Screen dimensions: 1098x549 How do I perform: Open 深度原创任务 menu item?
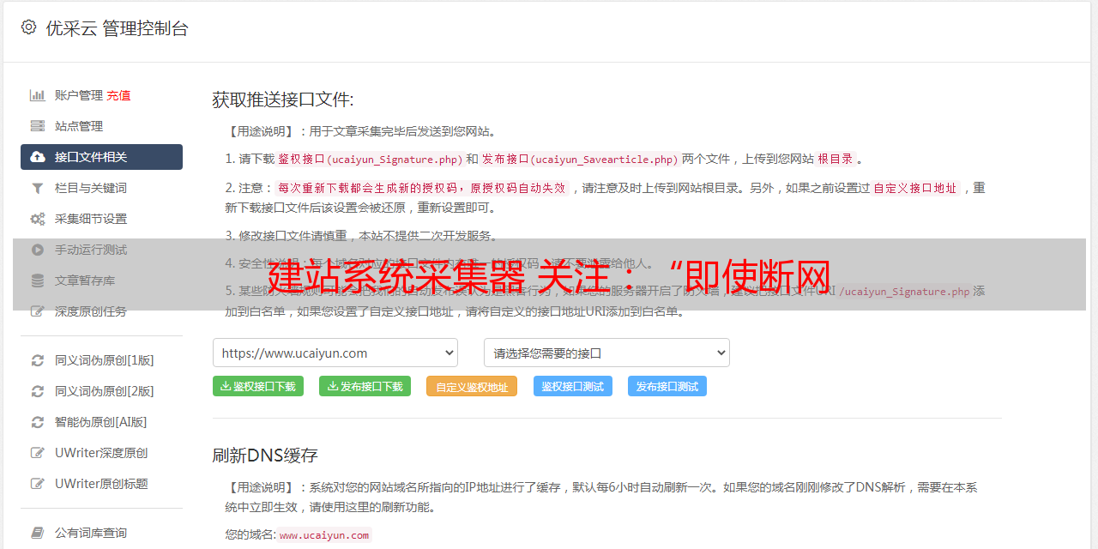click(x=101, y=311)
